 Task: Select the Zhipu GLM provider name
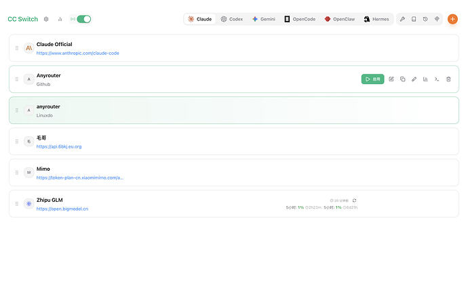pos(50,200)
